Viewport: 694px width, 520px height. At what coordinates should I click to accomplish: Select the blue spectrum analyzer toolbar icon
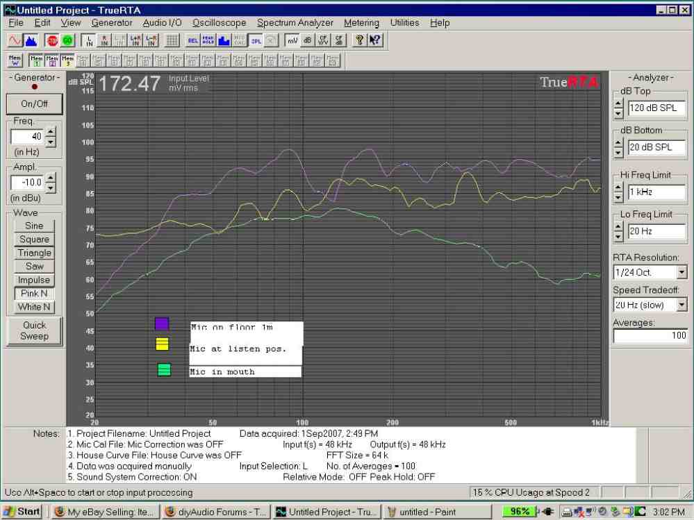tap(31, 41)
